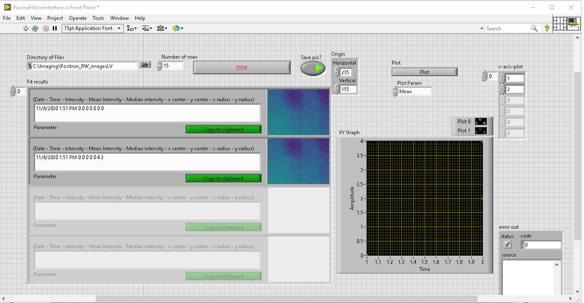Click the Pause toolbar icon
The width and height of the screenshot is (584, 303).
[x=55, y=28]
